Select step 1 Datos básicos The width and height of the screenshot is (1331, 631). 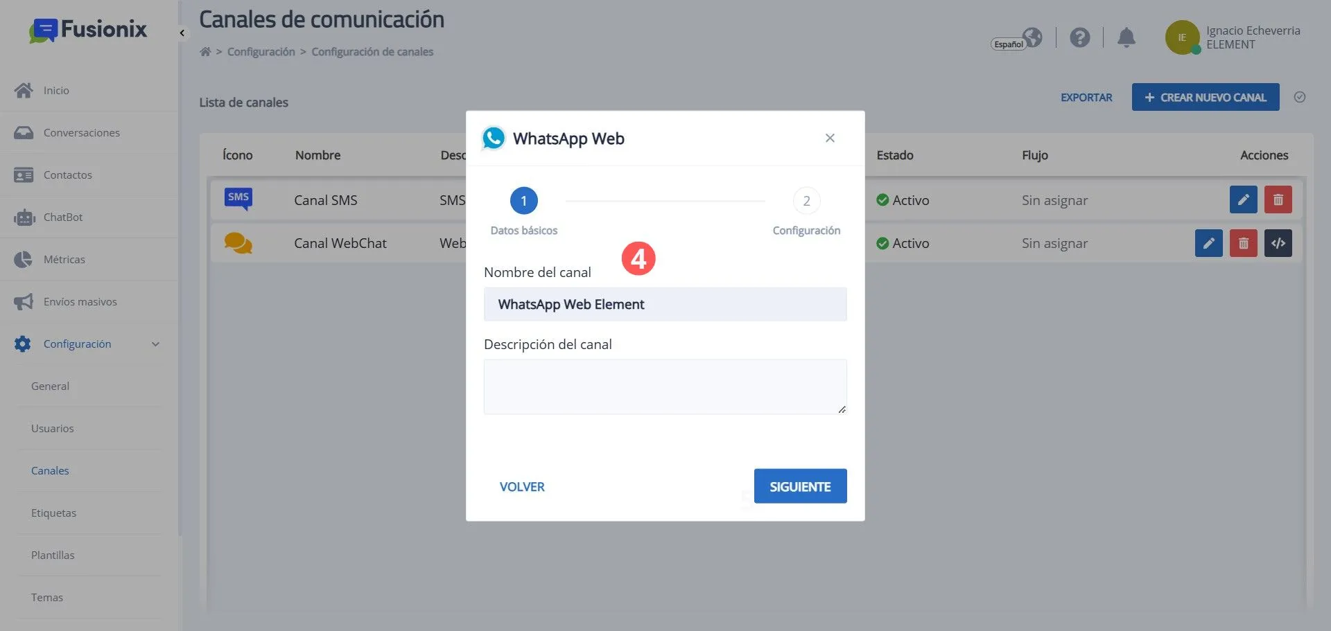coord(524,201)
